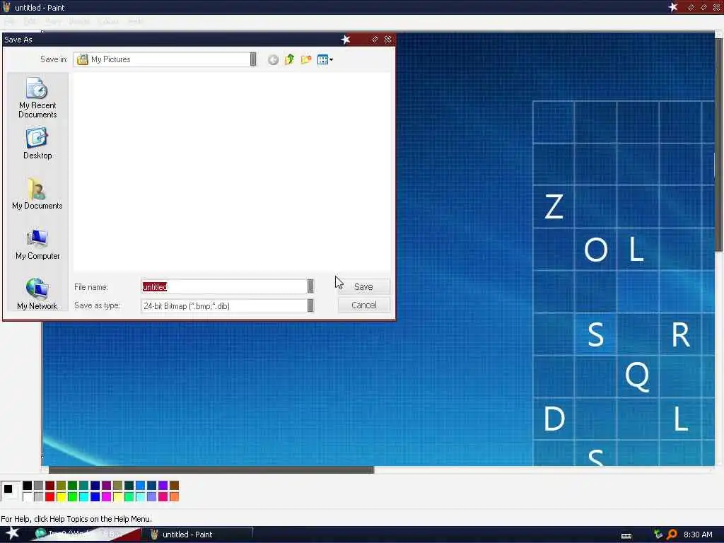The width and height of the screenshot is (724, 543).
Task: Pick the bright red color swatch
Action: tap(50, 497)
